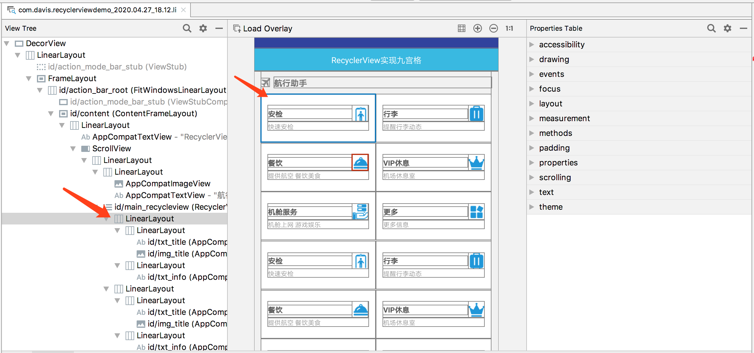Close the recyclerviewdemo capture tab
Viewport: 754px width, 353px height.
183,10
